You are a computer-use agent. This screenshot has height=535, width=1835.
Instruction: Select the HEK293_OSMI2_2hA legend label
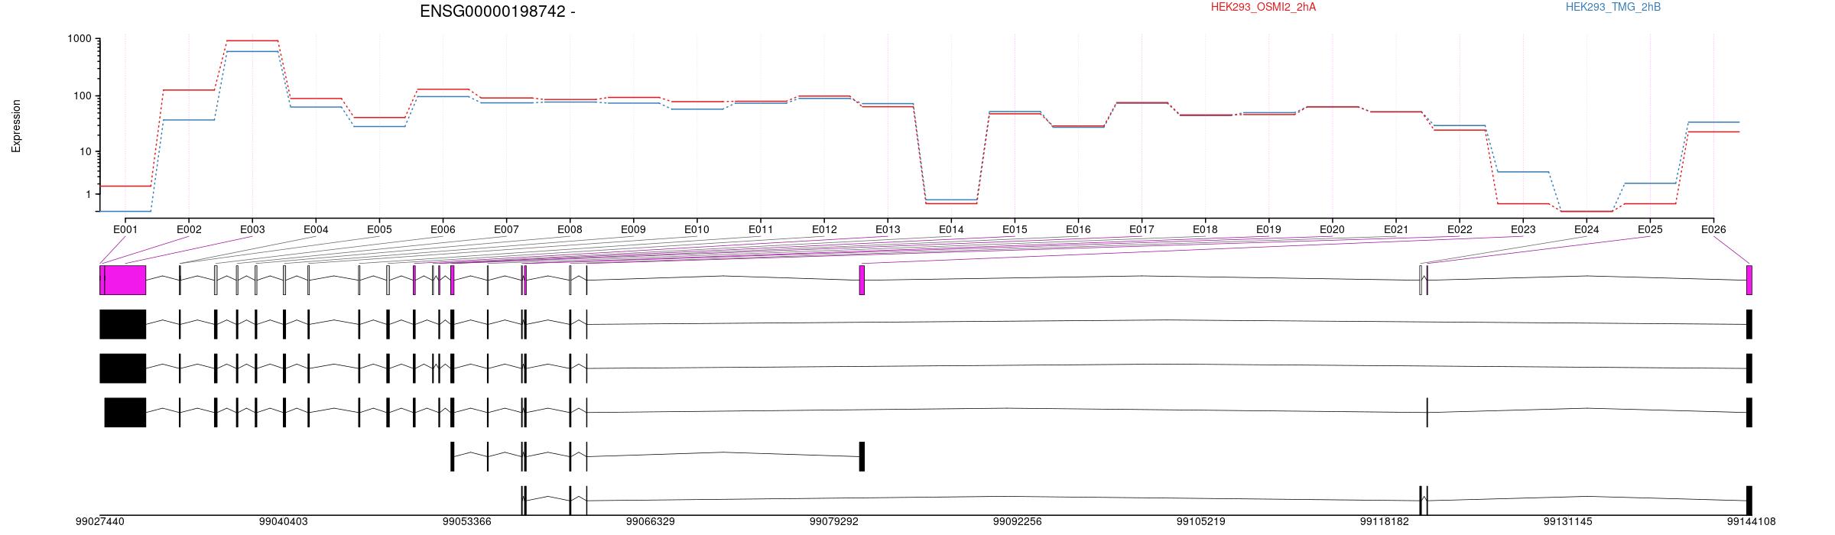pos(1263,7)
